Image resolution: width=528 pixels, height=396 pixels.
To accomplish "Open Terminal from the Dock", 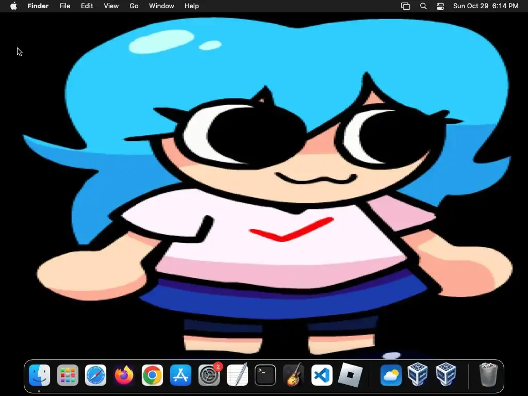I will coord(266,375).
